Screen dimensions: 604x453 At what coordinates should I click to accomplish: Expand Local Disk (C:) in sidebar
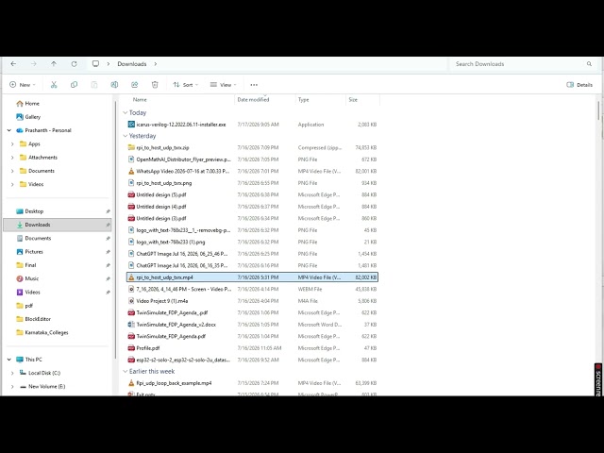(x=12, y=373)
